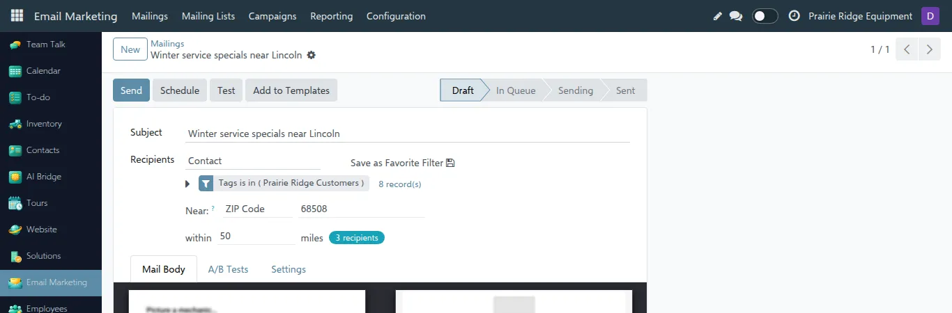Open the ZIP Code type dropdown
The width and height of the screenshot is (952, 313).
(256, 209)
